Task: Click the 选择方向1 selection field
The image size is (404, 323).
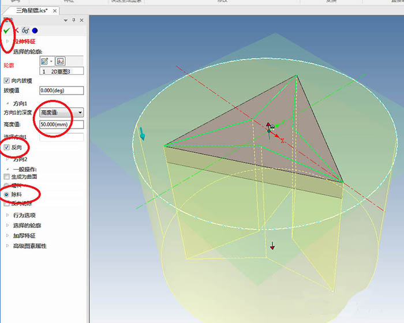Action: point(62,137)
